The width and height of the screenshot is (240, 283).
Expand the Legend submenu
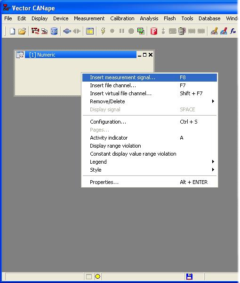pos(150,162)
